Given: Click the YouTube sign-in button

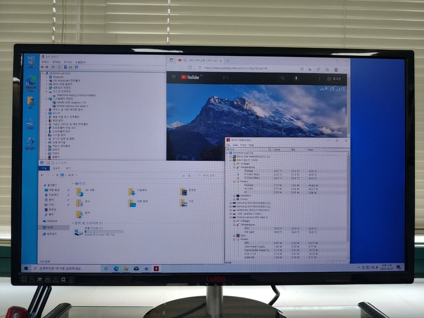Looking at the screenshot, I should click(334, 78).
